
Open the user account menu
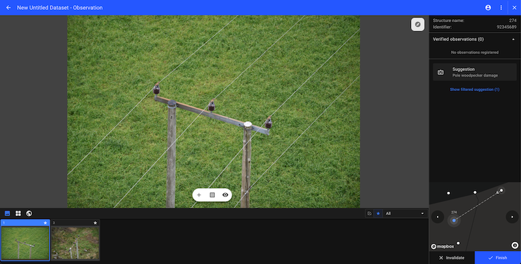click(488, 7)
